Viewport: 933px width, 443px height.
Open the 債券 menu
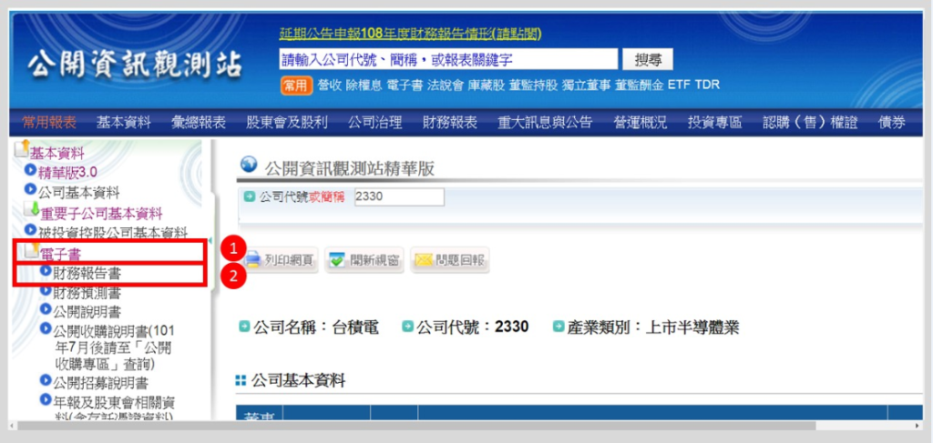click(892, 123)
